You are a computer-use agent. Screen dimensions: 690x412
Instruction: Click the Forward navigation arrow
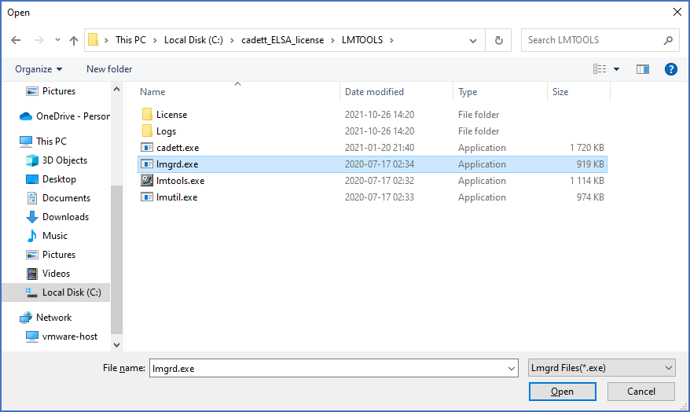[x=39, y=40]
